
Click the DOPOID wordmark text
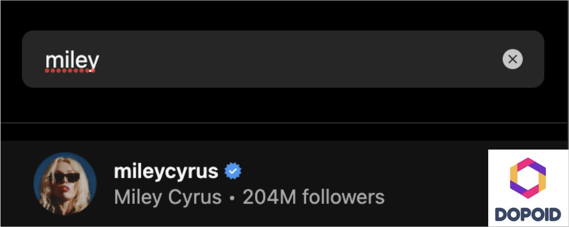[528, 215]
